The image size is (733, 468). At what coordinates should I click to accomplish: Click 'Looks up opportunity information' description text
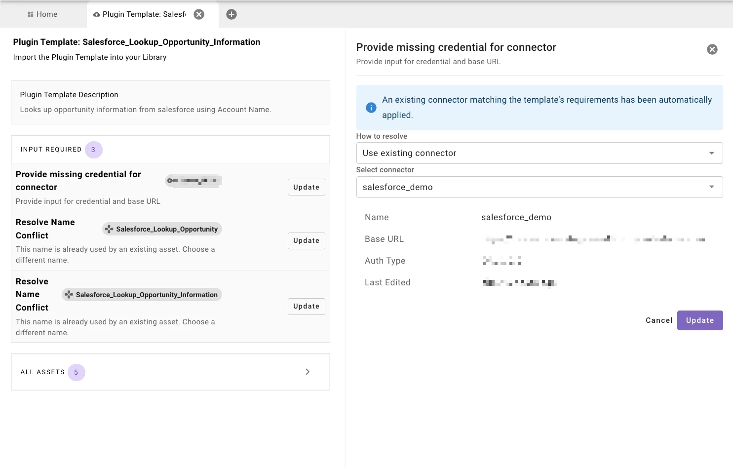[x=146, y=110]
